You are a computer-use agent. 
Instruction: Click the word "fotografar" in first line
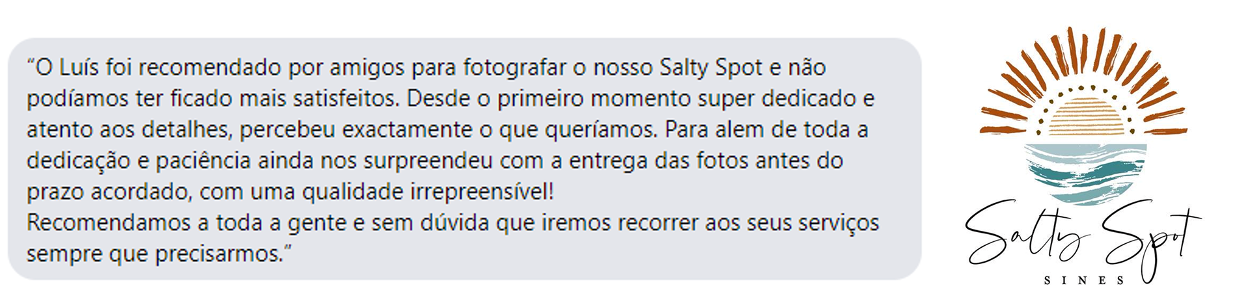[514, 68]
